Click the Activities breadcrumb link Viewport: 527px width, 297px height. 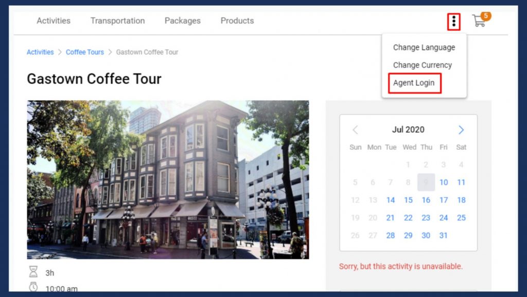[40, 52]
